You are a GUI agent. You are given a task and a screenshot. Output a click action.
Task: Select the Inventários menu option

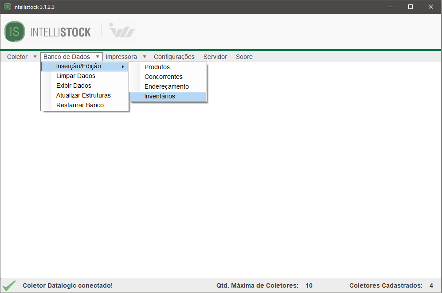click(x=160, y=96)
